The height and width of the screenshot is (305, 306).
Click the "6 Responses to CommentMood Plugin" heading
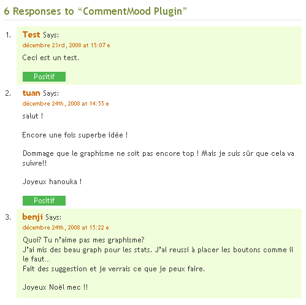click(95, 11)
